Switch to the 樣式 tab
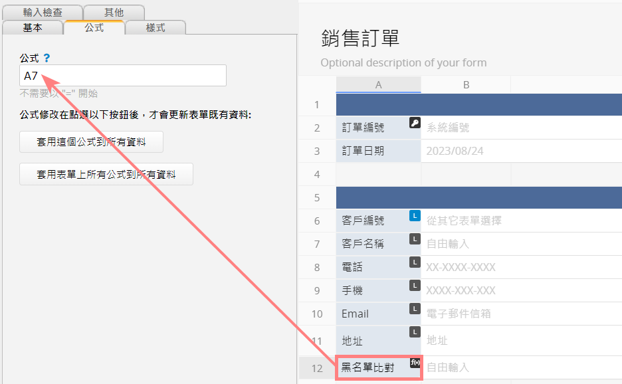This screenshot has height=384, width=622. [x=155, y=27]
